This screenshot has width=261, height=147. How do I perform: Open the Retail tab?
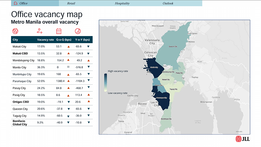tap(71, 3)
